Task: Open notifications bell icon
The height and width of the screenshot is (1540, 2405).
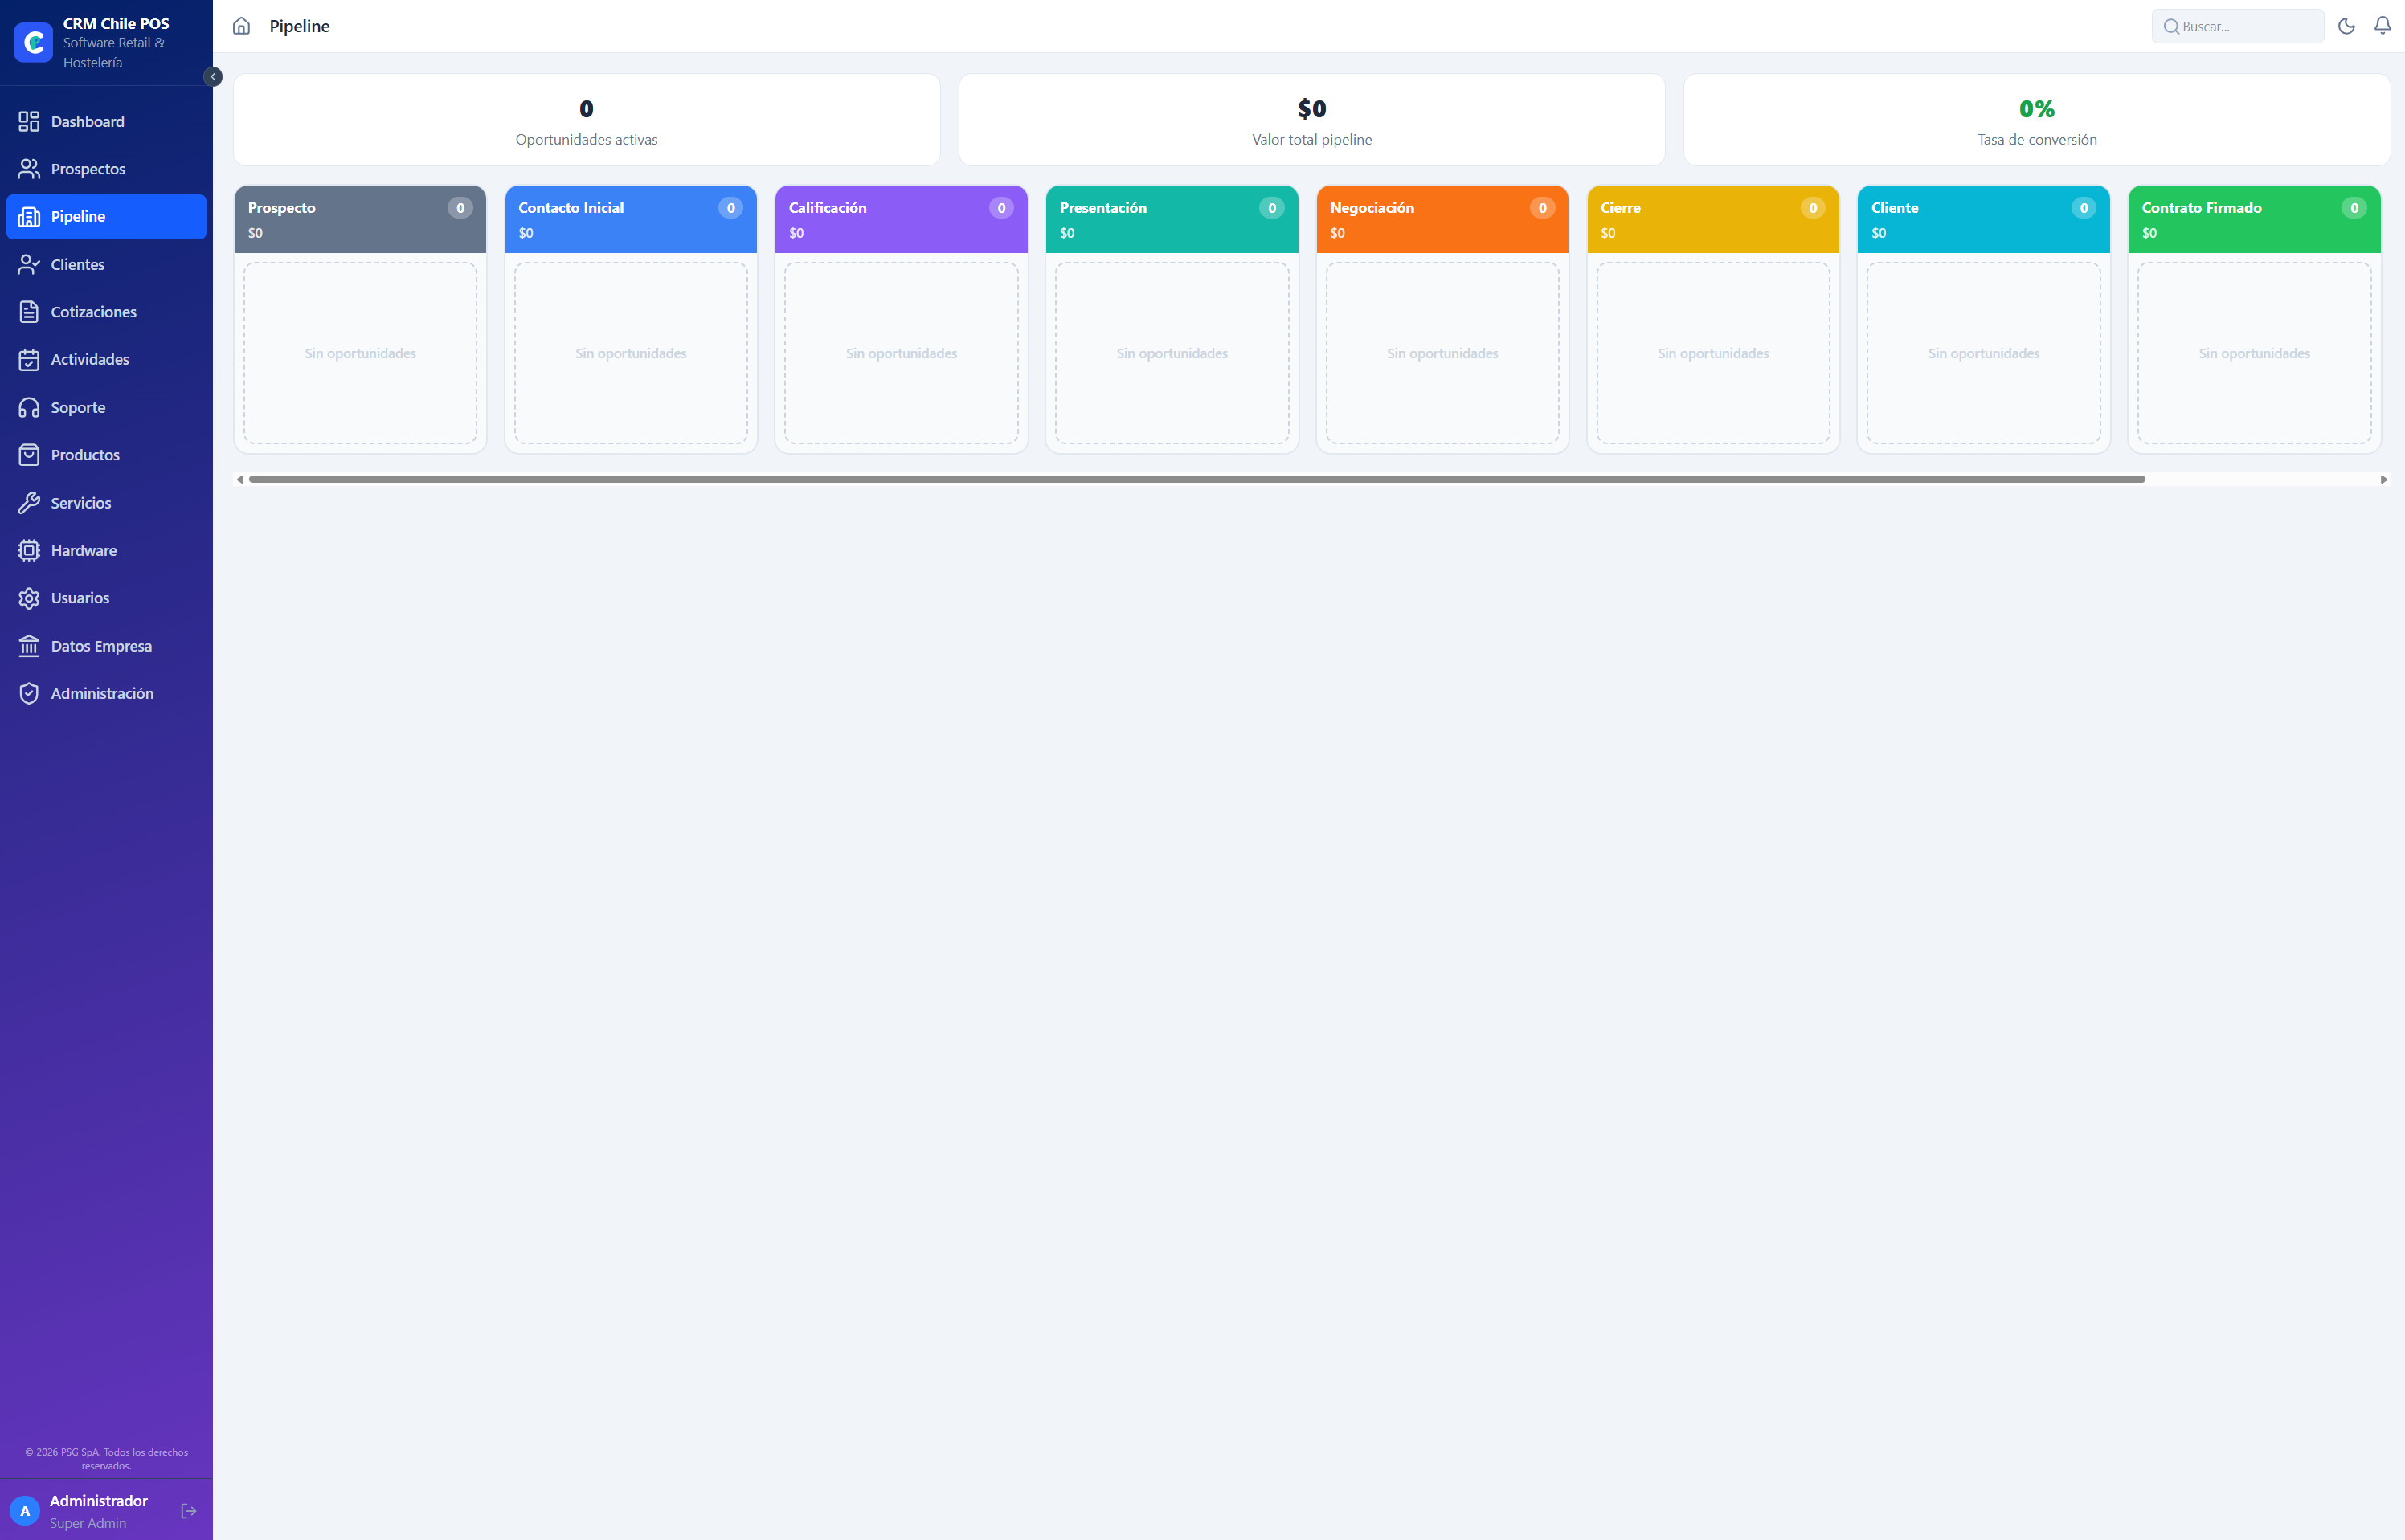Action: click(x=2382, y=26)
